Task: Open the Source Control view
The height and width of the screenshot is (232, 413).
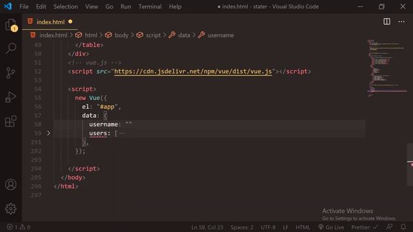Action: coord(11,73)
